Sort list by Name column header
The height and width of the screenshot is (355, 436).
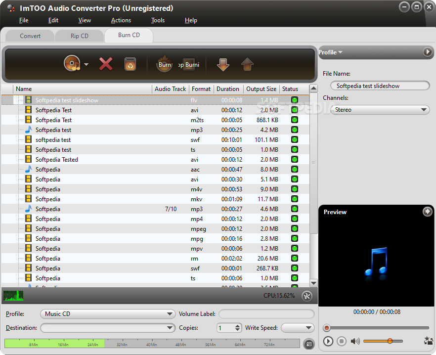pyautogui.click(x=82, y=89)
